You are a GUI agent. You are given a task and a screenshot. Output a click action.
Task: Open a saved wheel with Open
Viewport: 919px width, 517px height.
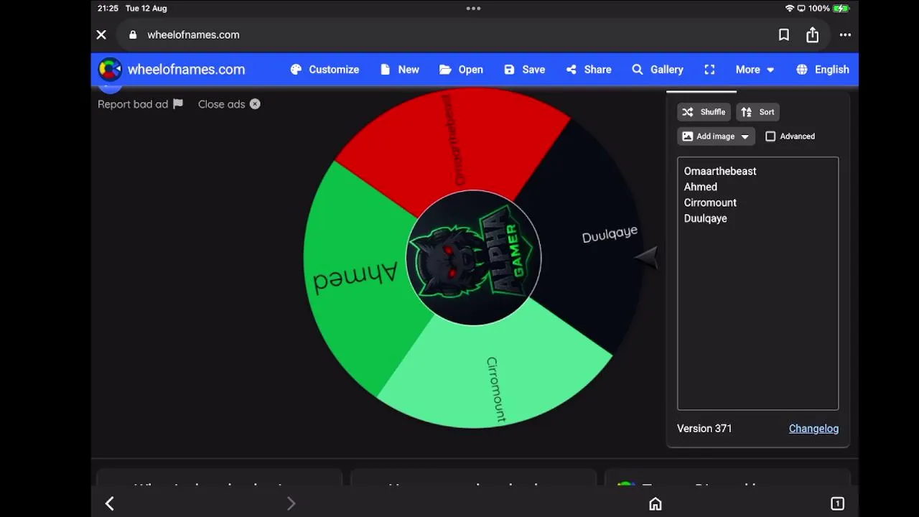click(461, 70)
